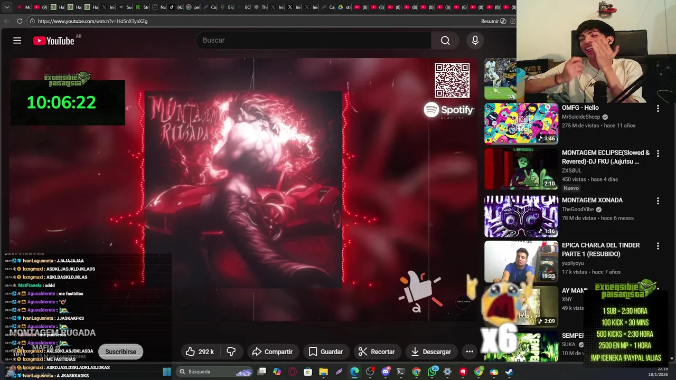The height and width of the screenshot is (380, 676).
Task: Click the taskbar Búsqueda search box
Action: click(214, 372)
